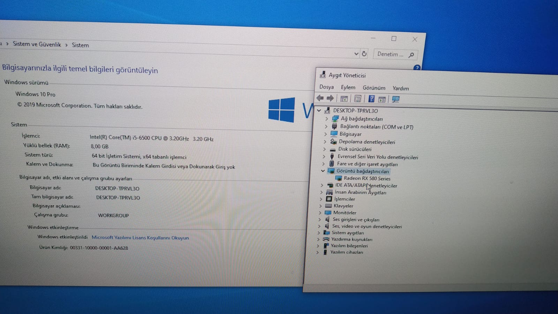Minimize the Sistem window

(373, 38)
